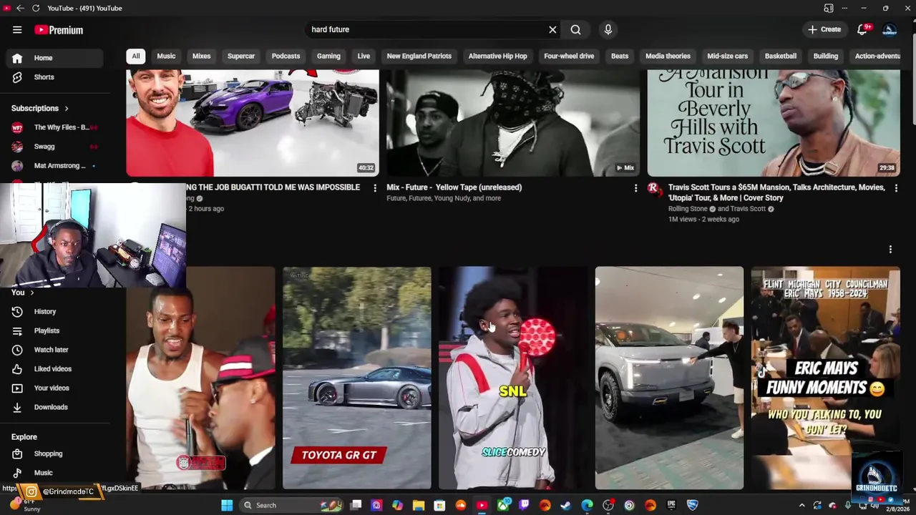Open options for the Travis Scott video
Viewport: 916px width, 515px height.
pos(896,187)
